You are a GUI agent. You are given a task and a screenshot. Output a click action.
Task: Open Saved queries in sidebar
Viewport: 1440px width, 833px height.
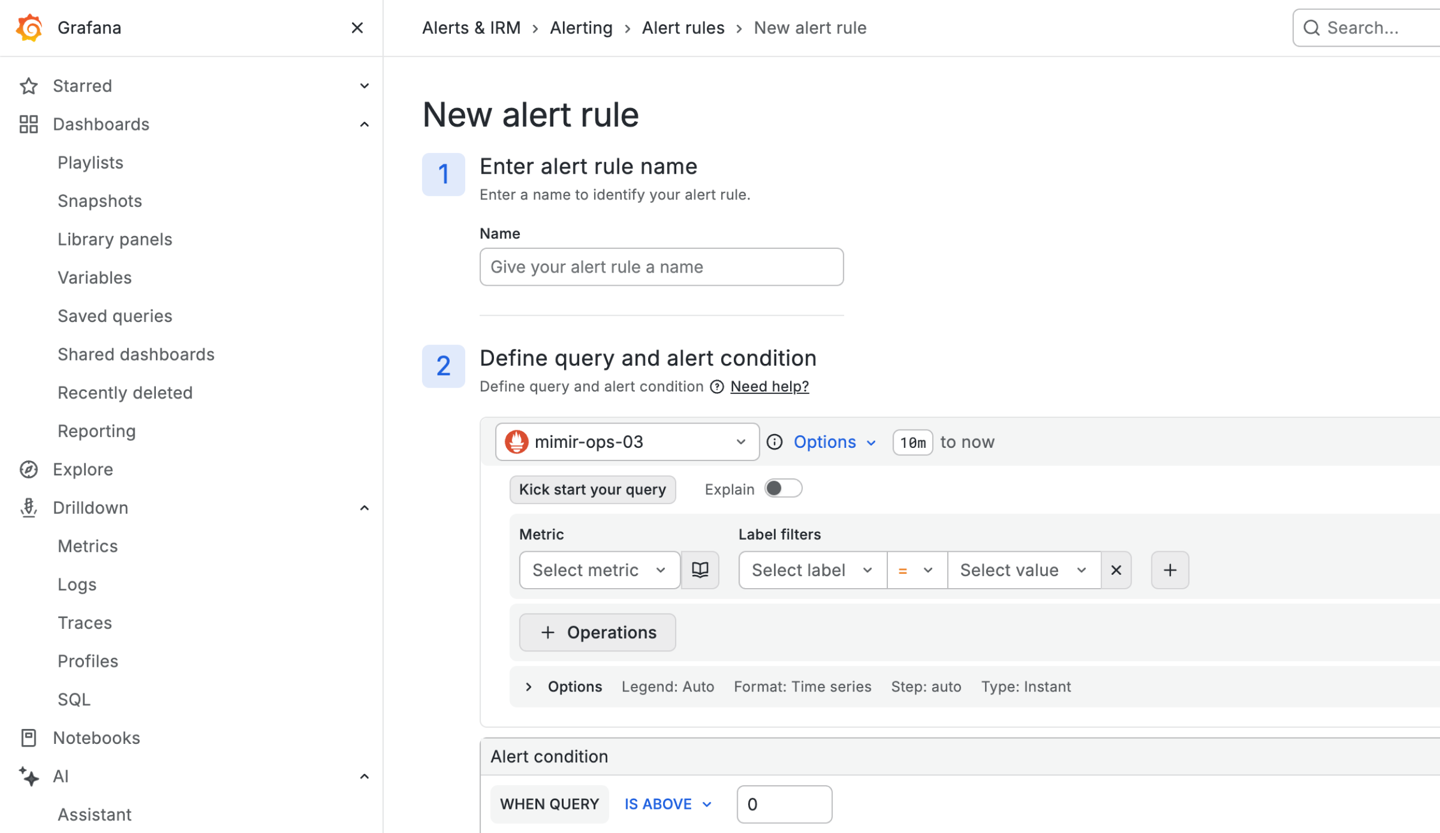pos(115,316)
